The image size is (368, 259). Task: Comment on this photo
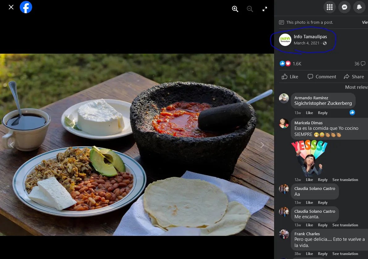click(x=322, y=76)
